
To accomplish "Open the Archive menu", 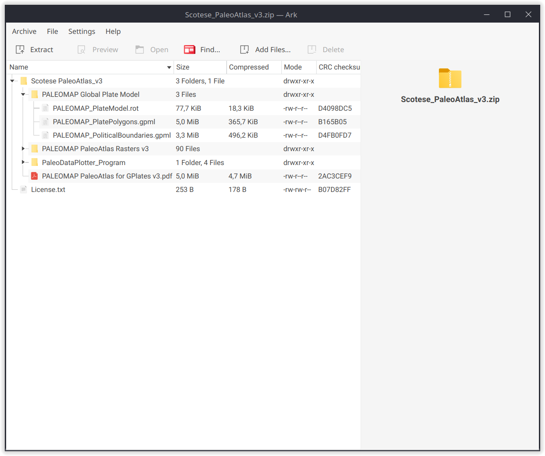I will 24,31.
